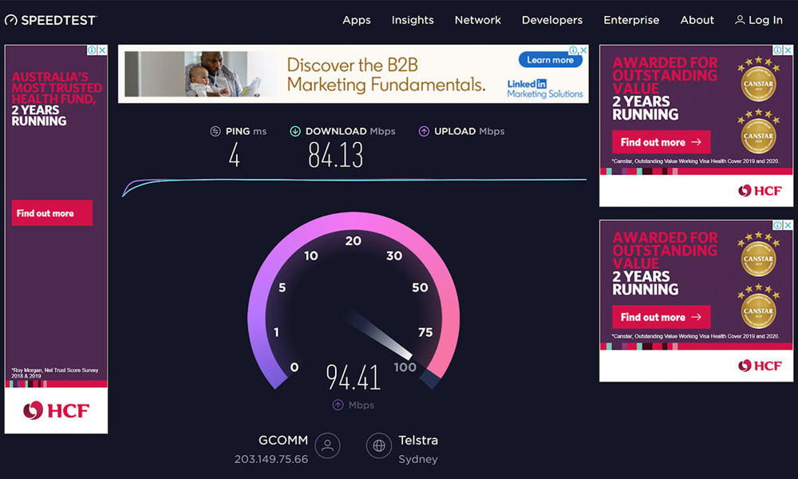The height and width of the screenshot is (479, 798).
Task: Click the GCOMM ISP profile icon
Action: coord(329,445)
